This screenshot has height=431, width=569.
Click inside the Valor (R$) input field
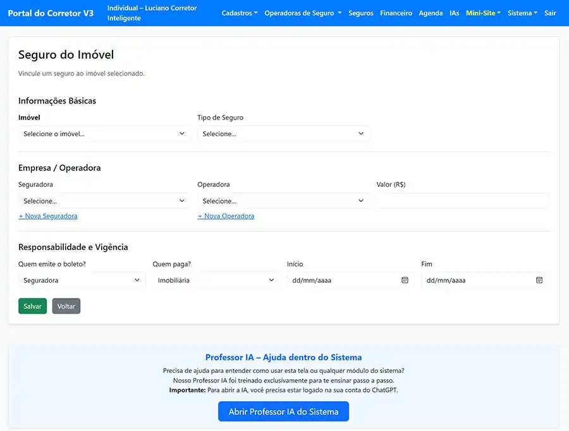point(462,200)
